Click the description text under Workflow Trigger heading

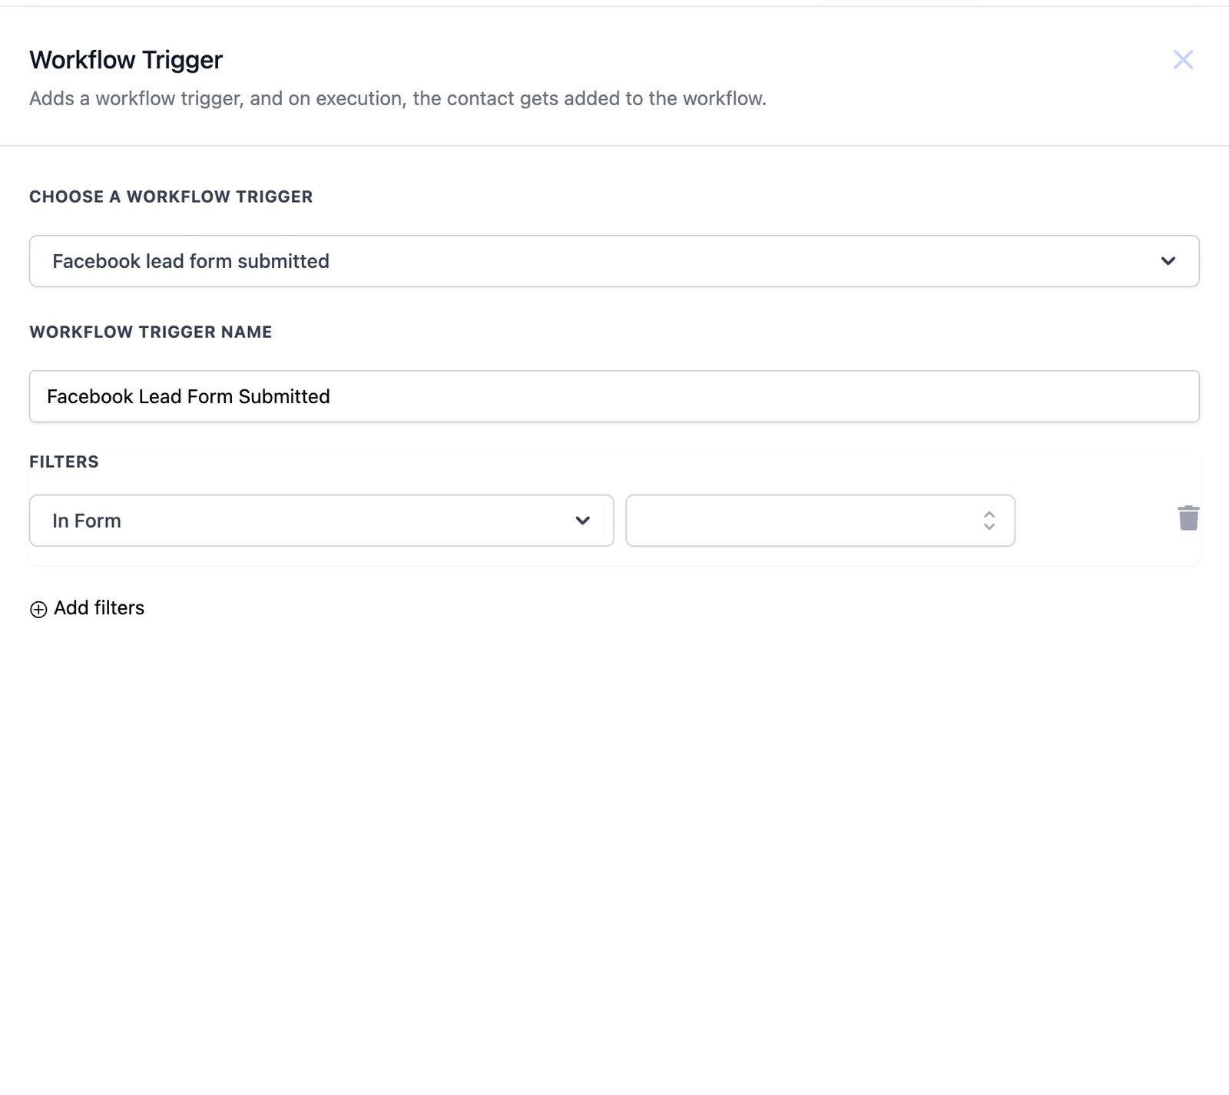pyautogui.click(x=397, y=99)
